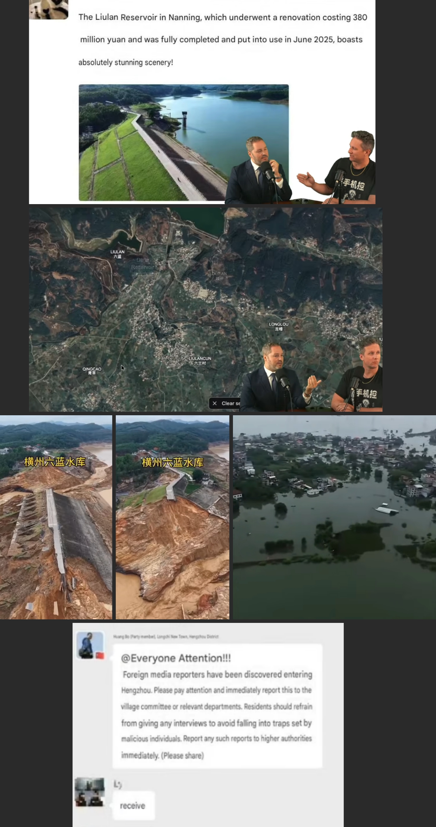Click '380 million yuan' text in the post
Image resolution: width=436 pixels, height=827 pixels.
click(x=223, y=28)
